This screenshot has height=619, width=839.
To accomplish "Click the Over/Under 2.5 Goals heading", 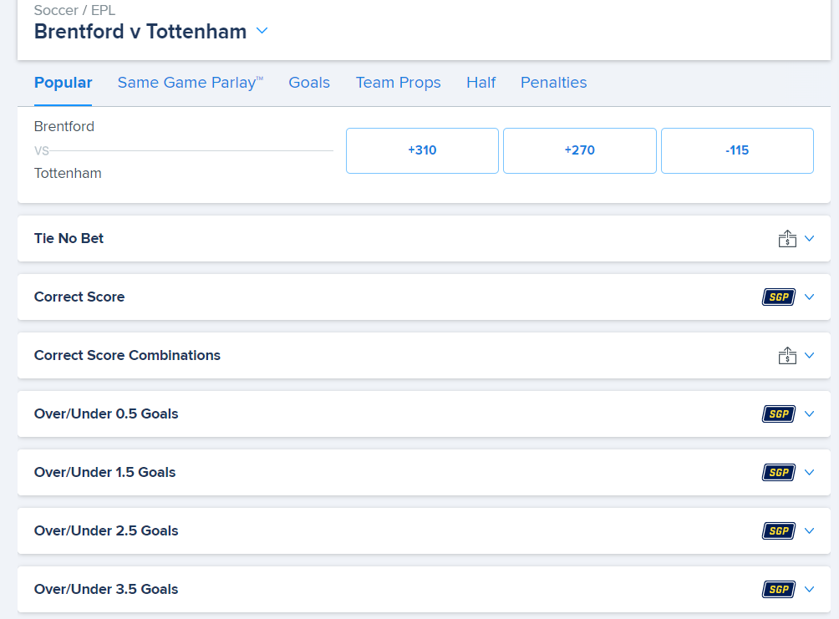I will 106,530.
